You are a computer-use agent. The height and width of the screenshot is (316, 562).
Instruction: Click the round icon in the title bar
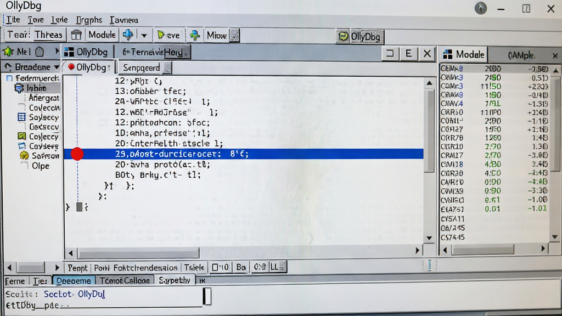tap(481, 8)
